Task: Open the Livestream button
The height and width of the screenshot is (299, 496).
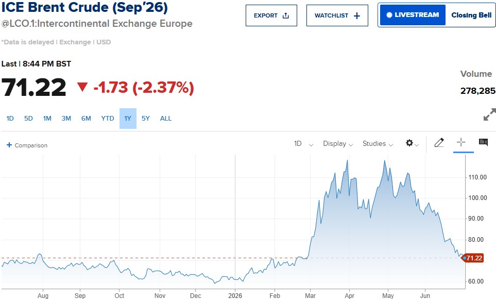Action: point(413,15)
